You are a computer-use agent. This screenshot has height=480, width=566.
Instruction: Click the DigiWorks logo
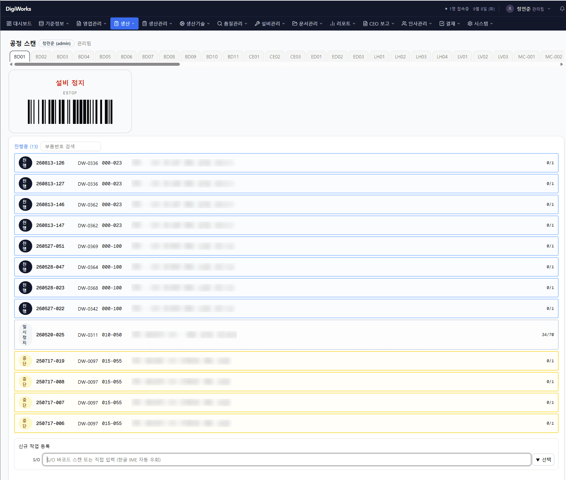tap(18, 9)
